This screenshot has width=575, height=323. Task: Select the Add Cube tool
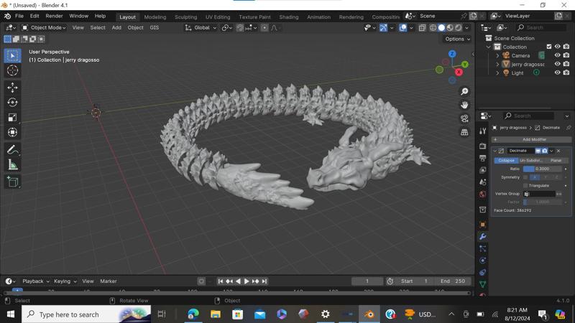pyautogui.click(x=12, y=182)
